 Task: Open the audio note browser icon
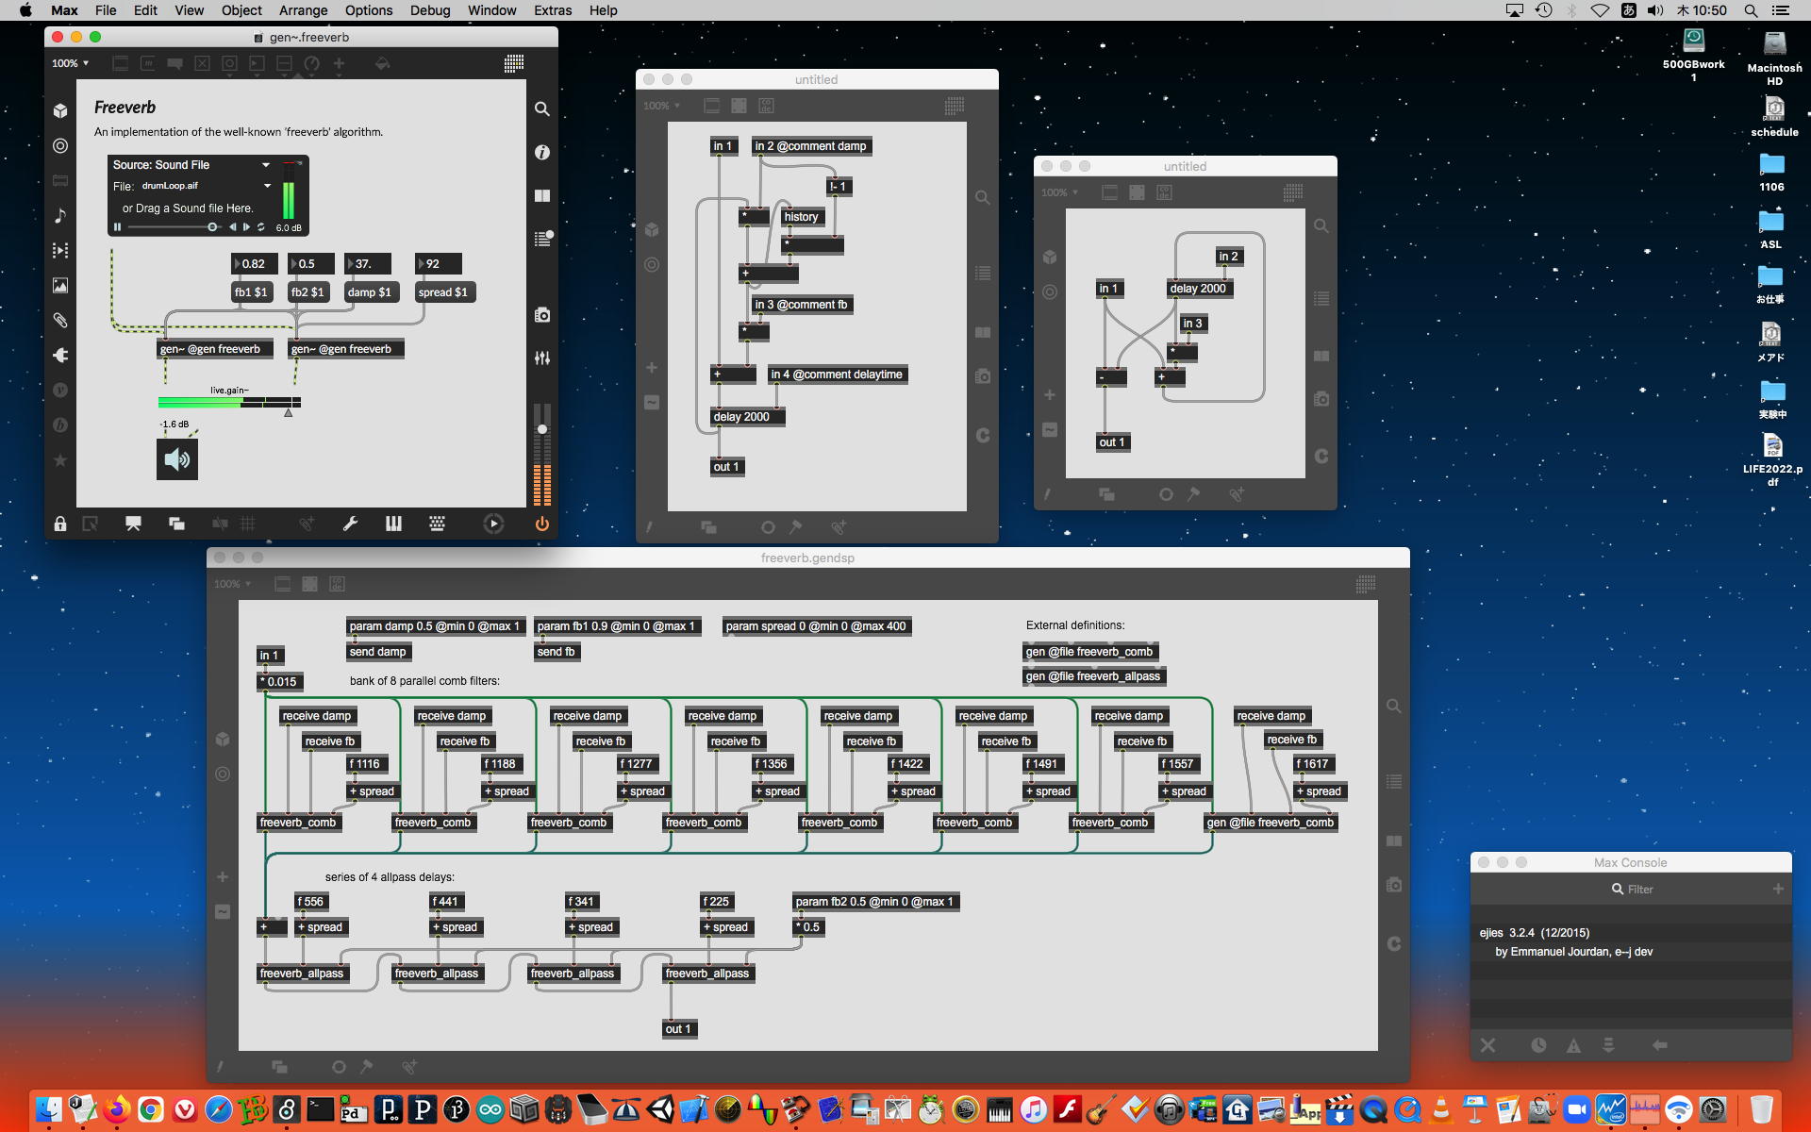click(60, 216)
